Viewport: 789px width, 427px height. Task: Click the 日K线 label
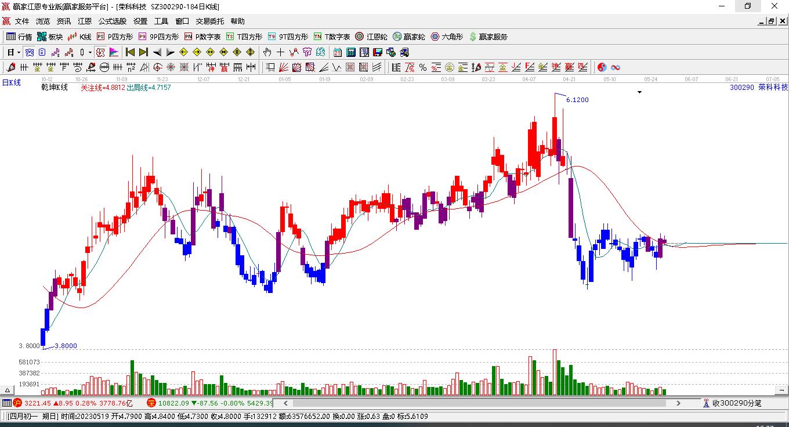pos(11,82)
